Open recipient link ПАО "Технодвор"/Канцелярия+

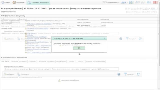39,52
